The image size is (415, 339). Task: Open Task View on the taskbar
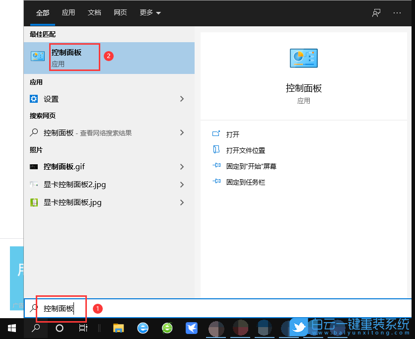(83, 328)
